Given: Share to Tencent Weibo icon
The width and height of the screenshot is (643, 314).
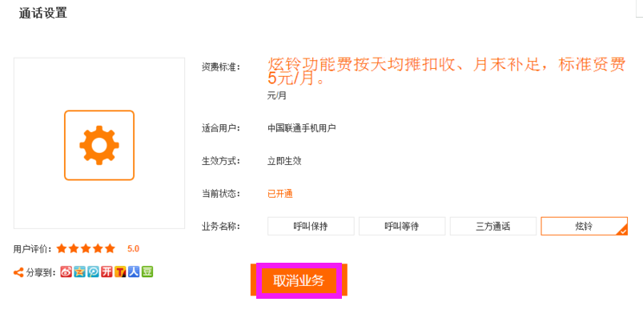Looking at the screenshot, I should [x=93, y=272].
